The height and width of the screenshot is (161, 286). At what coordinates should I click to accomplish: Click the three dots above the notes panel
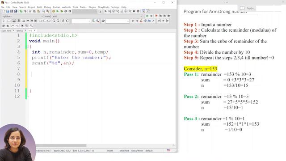pos(226,2)
